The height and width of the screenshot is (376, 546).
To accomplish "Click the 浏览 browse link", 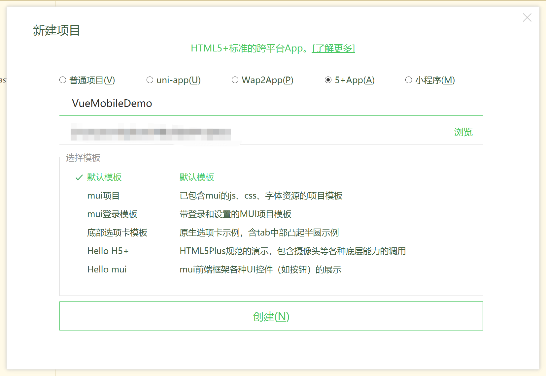I will (463, 132).
